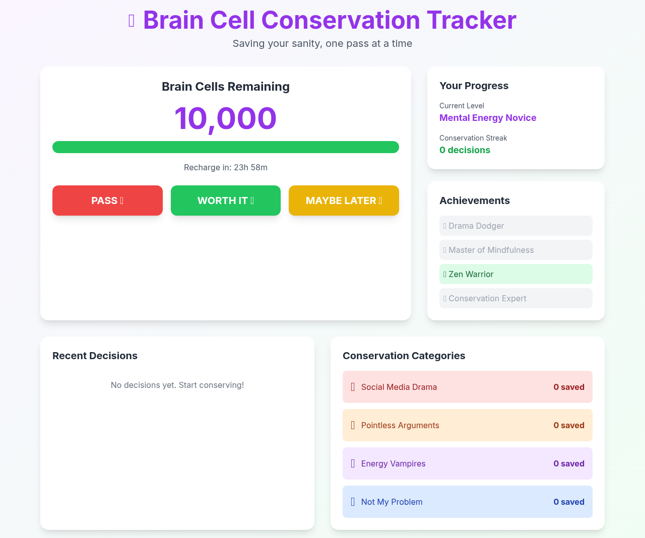Select the Master of Mindfulness achievement
The width and height of the screenshot is (645, 538).
tap(515, 250)
